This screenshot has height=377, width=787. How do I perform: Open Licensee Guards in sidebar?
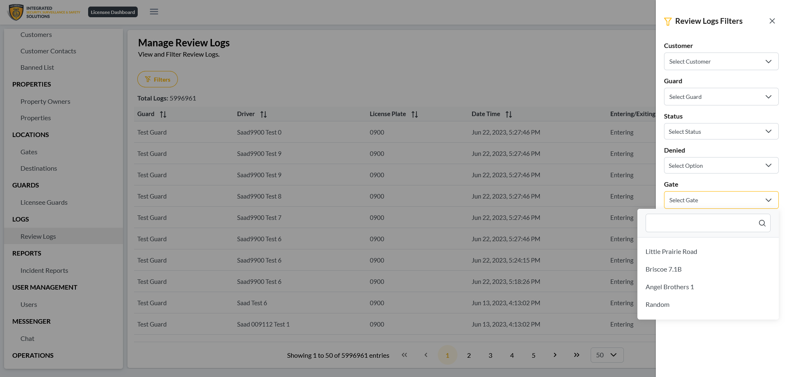tap(44, 203)
